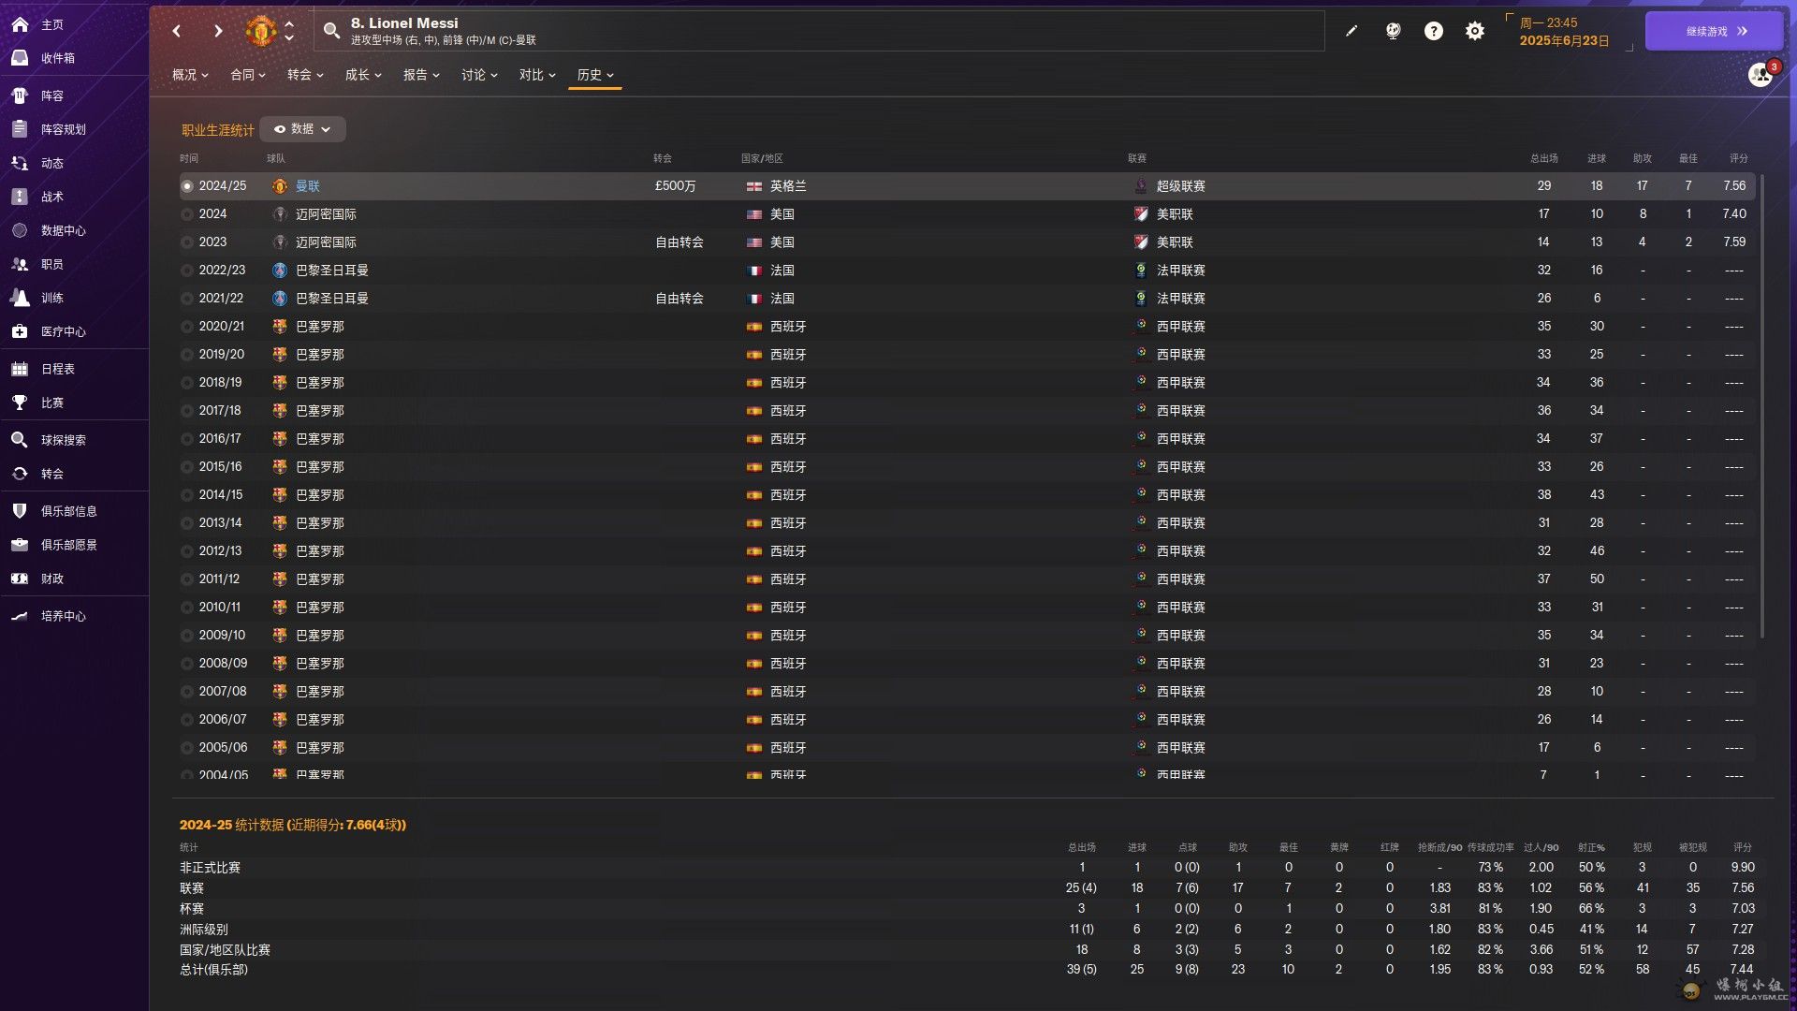This screenshot has width=1797, height=1011.
Task: Open the 收件箱 inbox sidebar icon
Action: [x=20, y=58]
